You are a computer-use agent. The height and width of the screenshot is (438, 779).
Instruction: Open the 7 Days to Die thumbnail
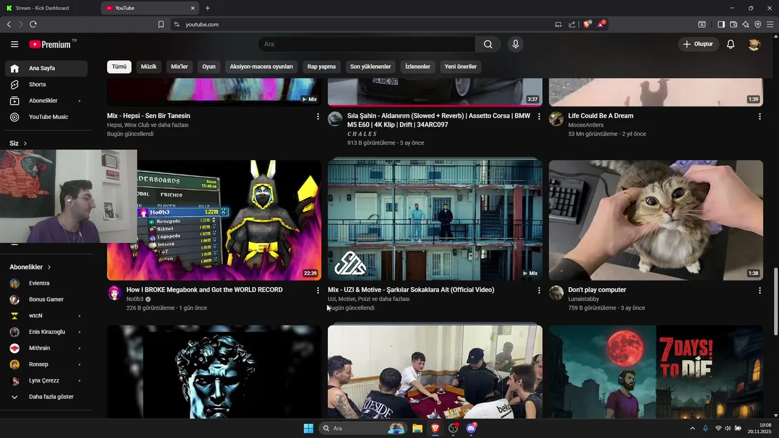(656, 372)
